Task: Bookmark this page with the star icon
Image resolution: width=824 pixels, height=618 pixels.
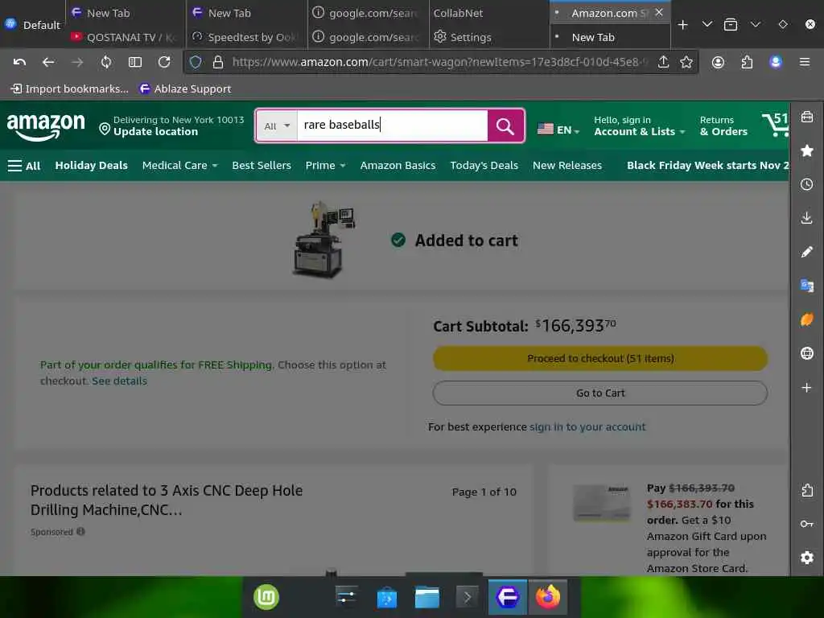Action: coord(686,62)
